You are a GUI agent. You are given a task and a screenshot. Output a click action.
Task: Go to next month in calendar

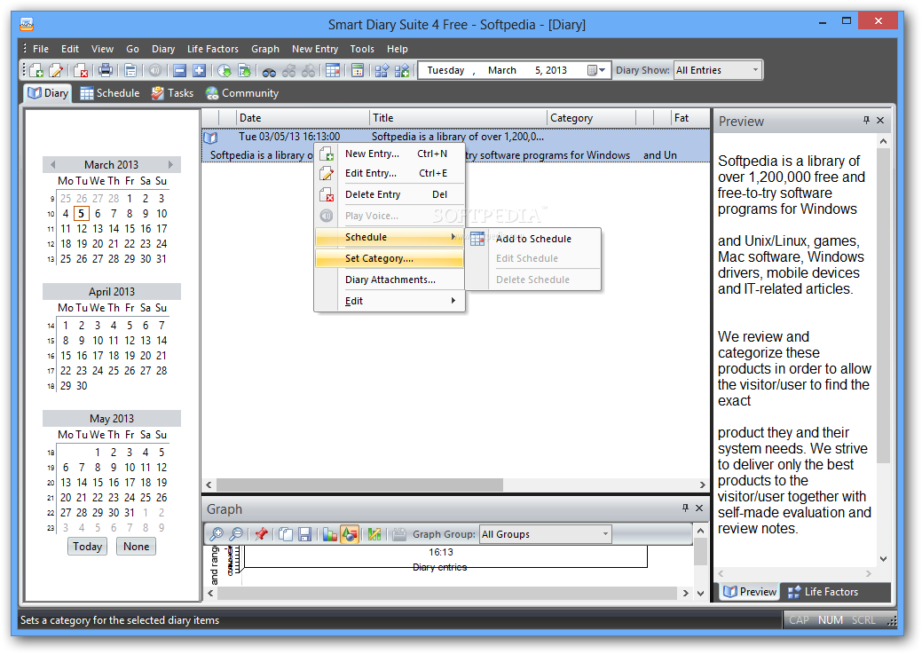coord(170,165)
